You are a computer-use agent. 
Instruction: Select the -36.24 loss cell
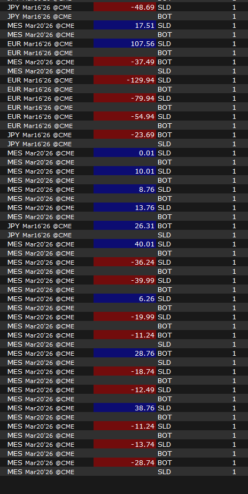(125, 263)
